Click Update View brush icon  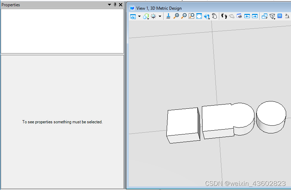tap(168, 16)
